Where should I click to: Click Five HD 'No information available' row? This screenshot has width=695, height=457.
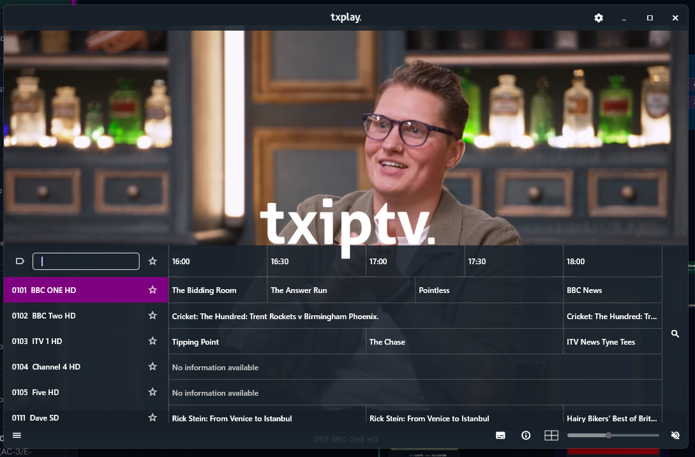pyautogui.click(x=415, y=393)
